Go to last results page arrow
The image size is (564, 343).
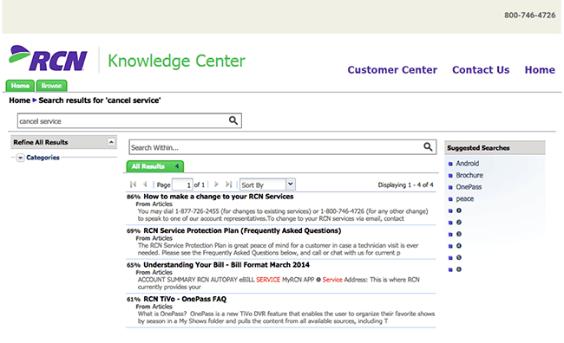pyautogui.click(x=228, y=184)
